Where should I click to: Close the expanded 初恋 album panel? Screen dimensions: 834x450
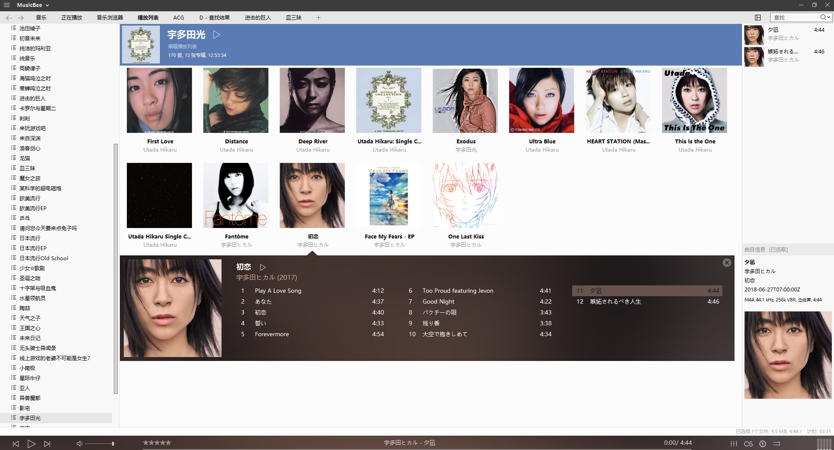[727, 263]
